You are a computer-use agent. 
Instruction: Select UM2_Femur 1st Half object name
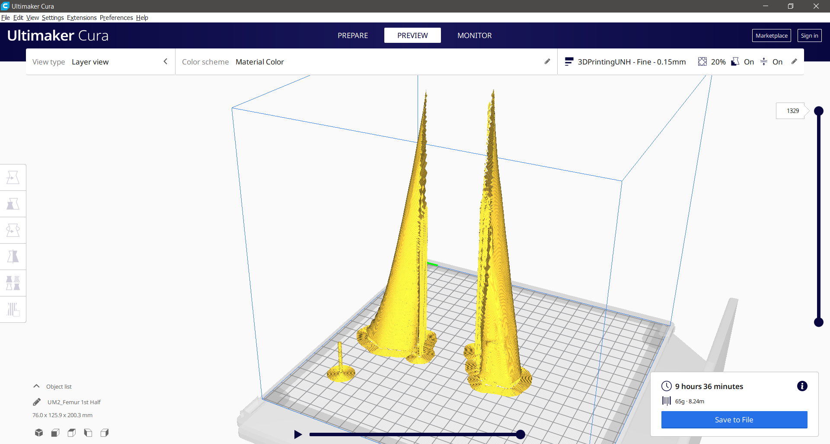[74, 402]
